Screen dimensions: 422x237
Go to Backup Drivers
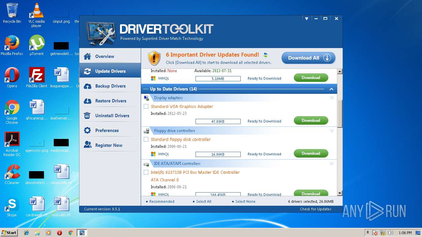(110, 86)
